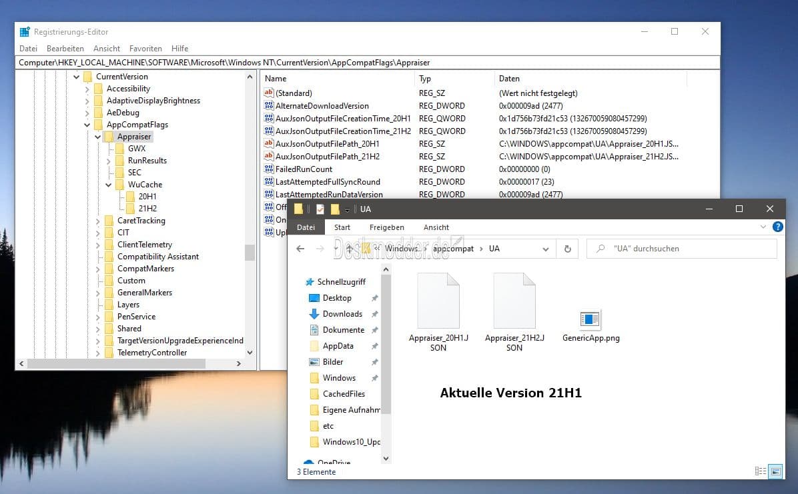Screen dimensions: 798x494
Task: Select the 20H1 key under WuCache
Action: coord(147,197)
